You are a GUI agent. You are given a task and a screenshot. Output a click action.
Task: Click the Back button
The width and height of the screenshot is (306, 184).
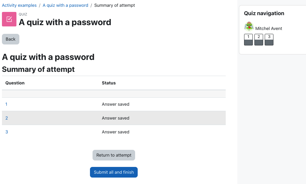pyautogui.click(x=11, y=39)
